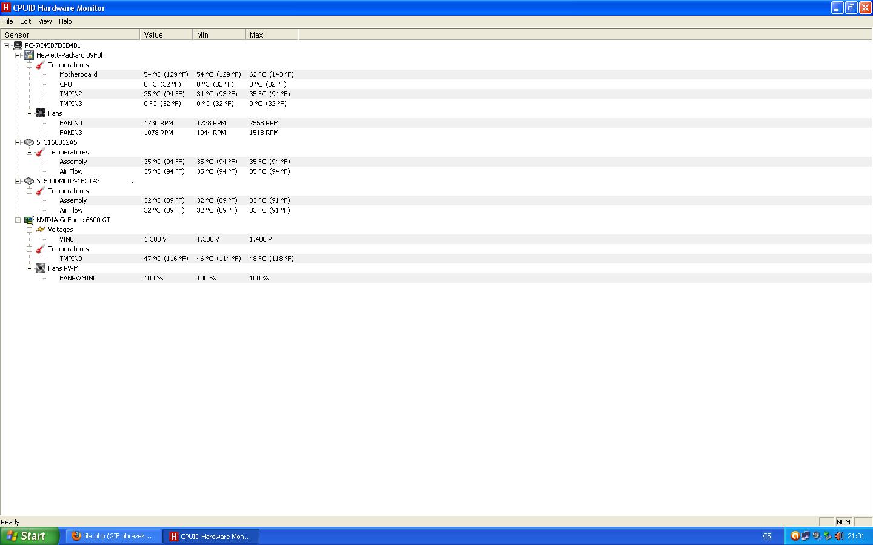
Task: Click the Sensor column header
Action: pyautogui.click(x=70, y=35)
